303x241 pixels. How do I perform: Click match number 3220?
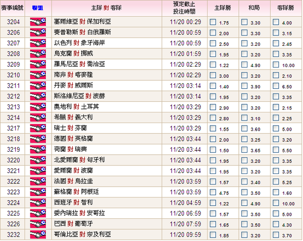coord(13,160)
